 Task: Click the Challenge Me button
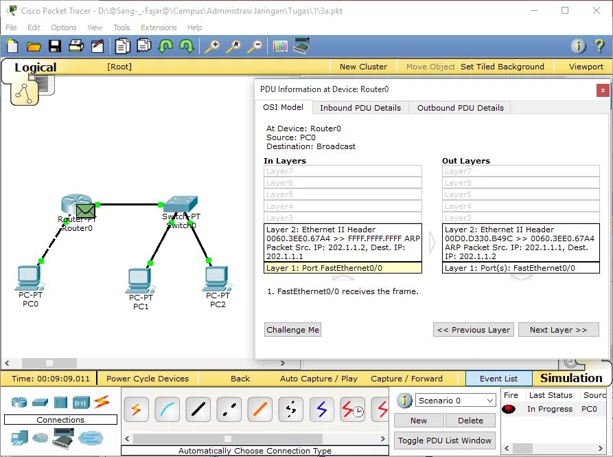click(293, 330)
